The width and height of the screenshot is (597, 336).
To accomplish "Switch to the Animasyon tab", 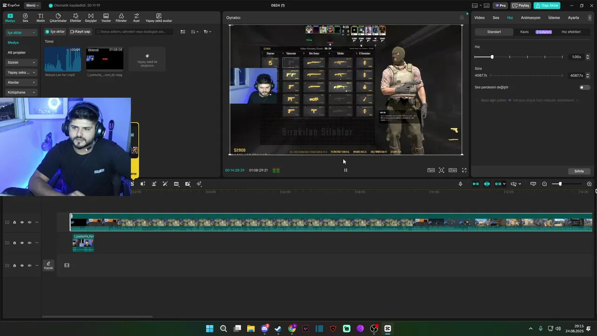I will click(x=530, y=18).
